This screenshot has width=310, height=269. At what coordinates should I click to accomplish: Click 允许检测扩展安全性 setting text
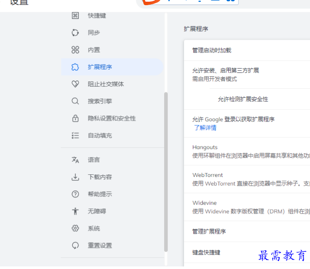point(243,99)
